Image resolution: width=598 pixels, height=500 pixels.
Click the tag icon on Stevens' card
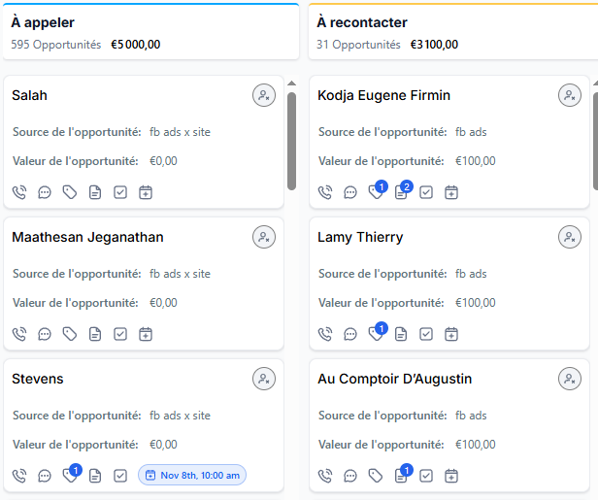70,476
